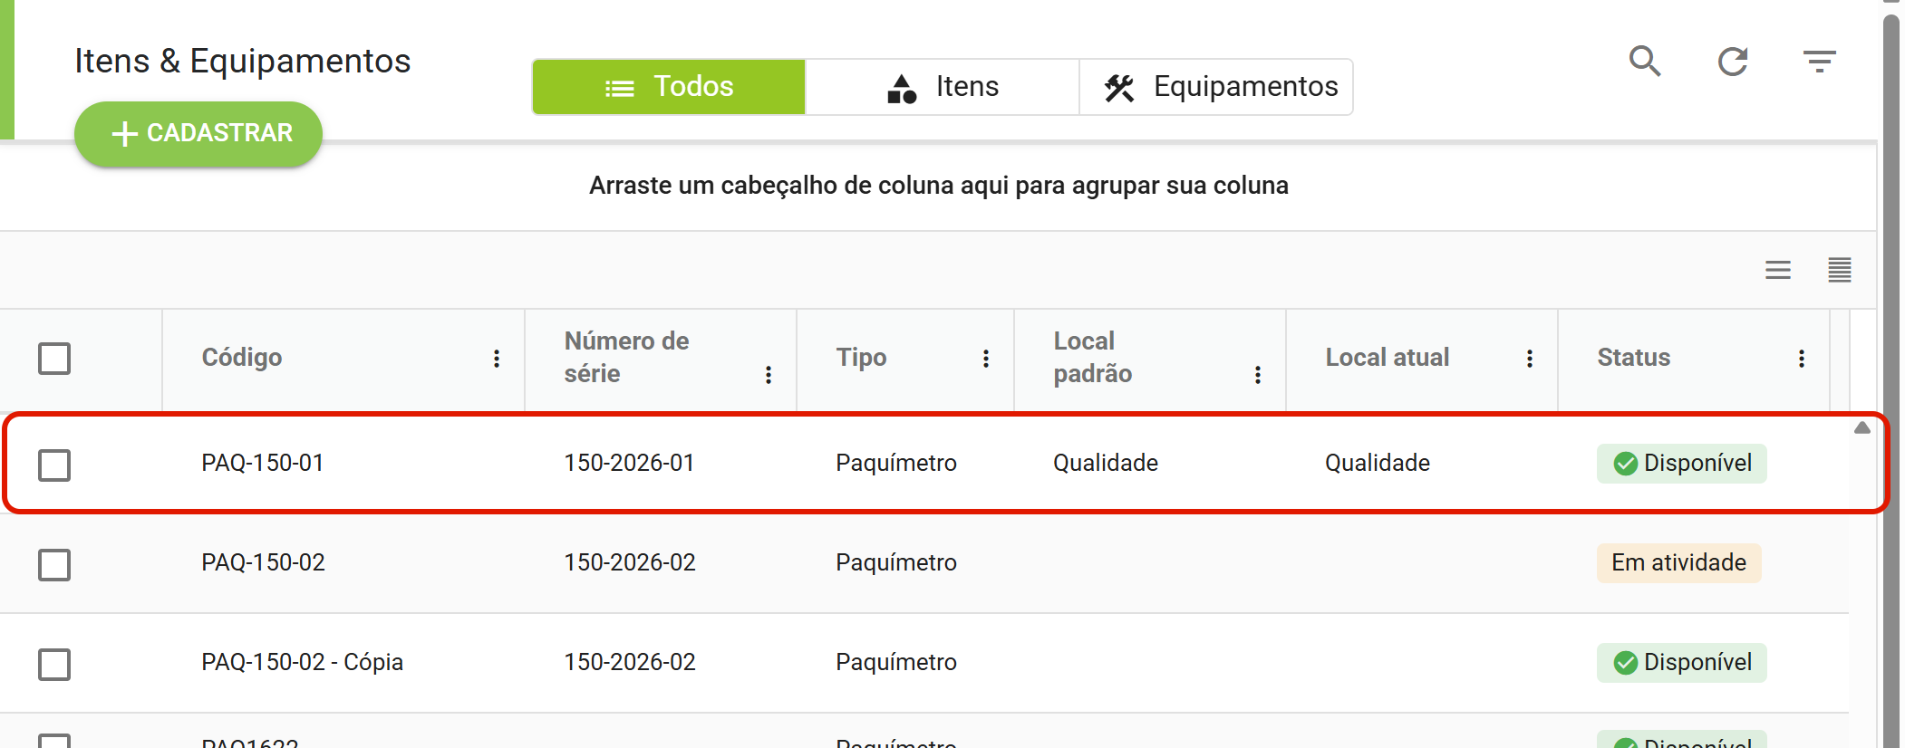Click the CADASTRAR button
This screenshot has height=748, width=1905.
click(x=198, y=134)
